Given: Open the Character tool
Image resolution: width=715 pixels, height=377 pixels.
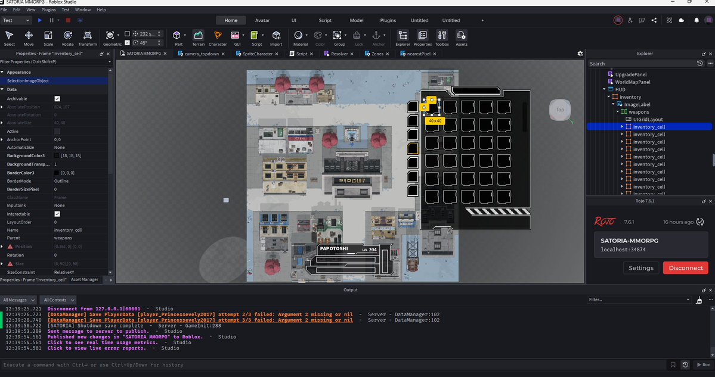Looking at the screenshot, I should pyautogui.click(x=218, y=38).
